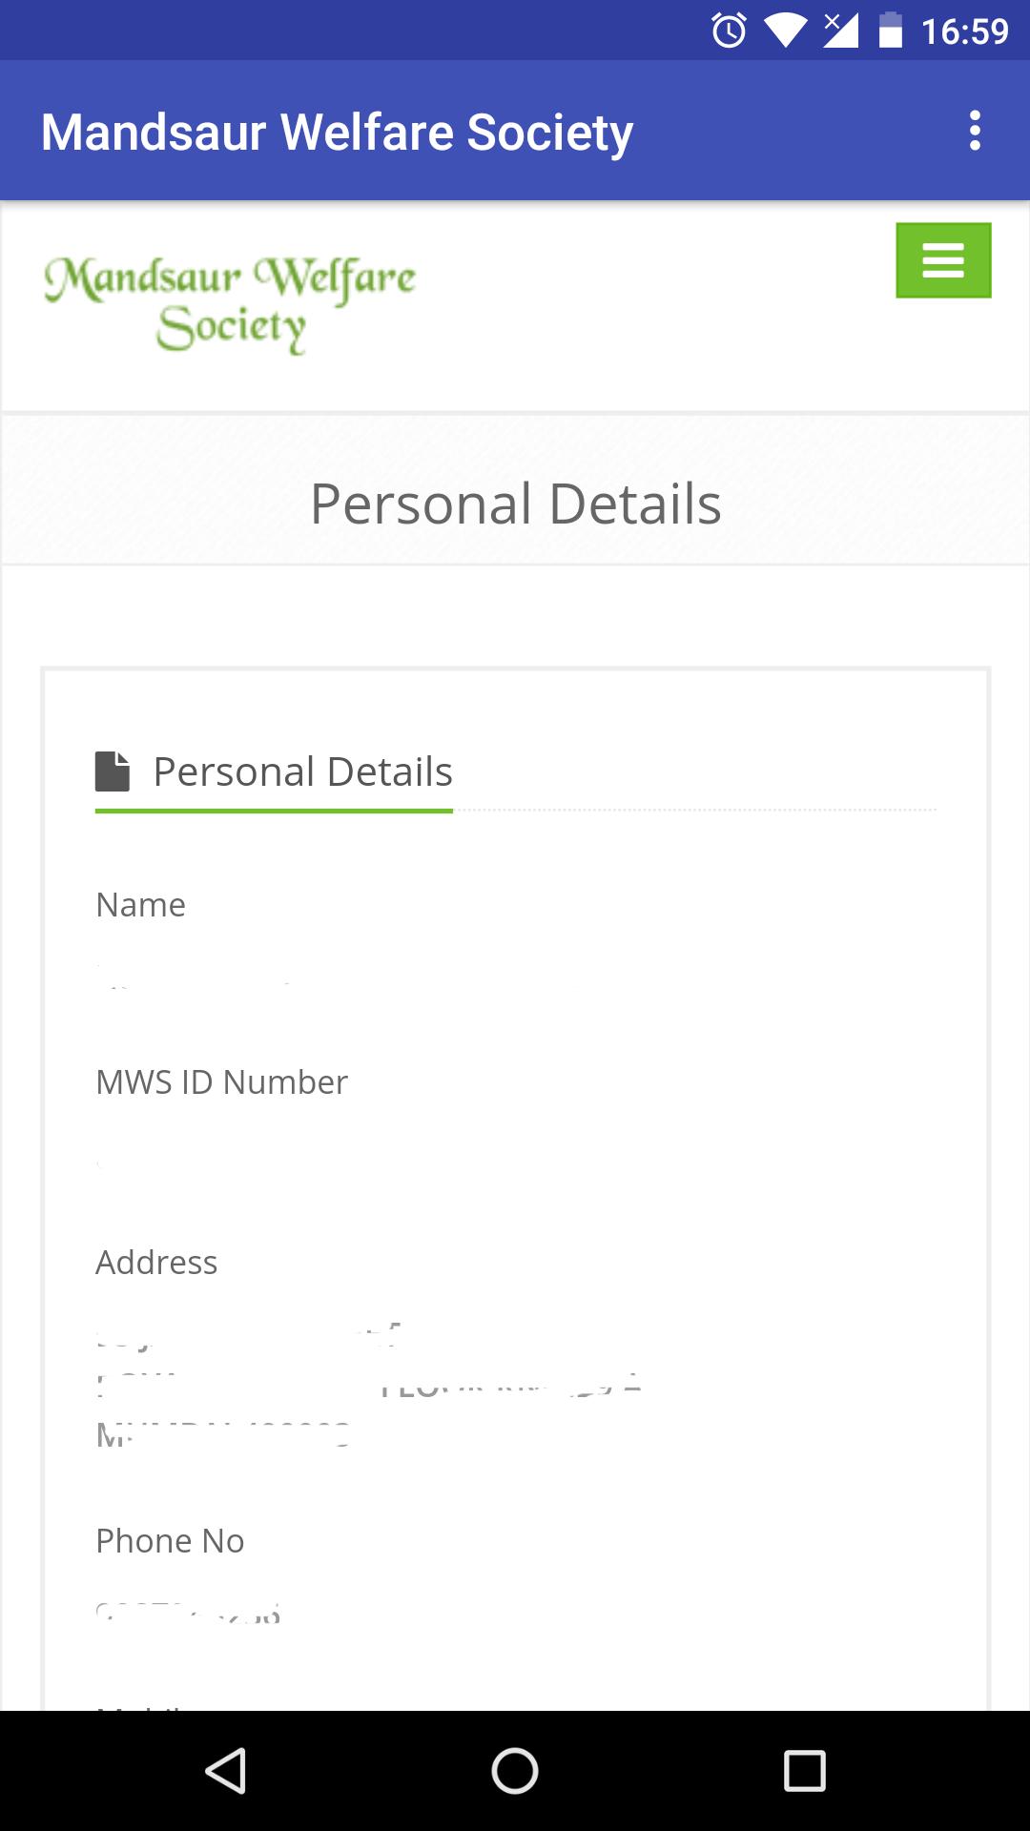Tap the Wi-Fi status bar icon
The width and height of the screenshot is (1030, 1831).
785,31
